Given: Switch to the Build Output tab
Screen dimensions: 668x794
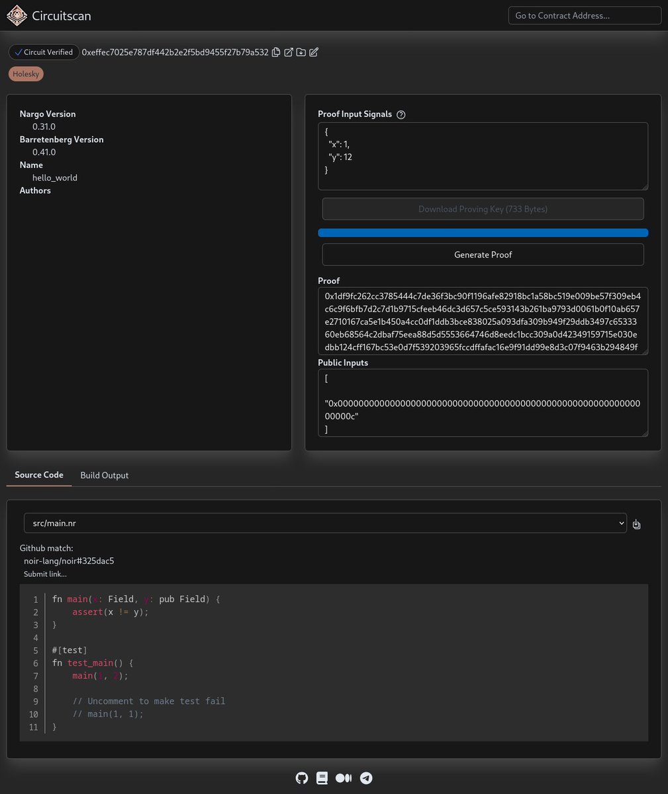Looking at the screenshot, I should click(x=105, y=475).
